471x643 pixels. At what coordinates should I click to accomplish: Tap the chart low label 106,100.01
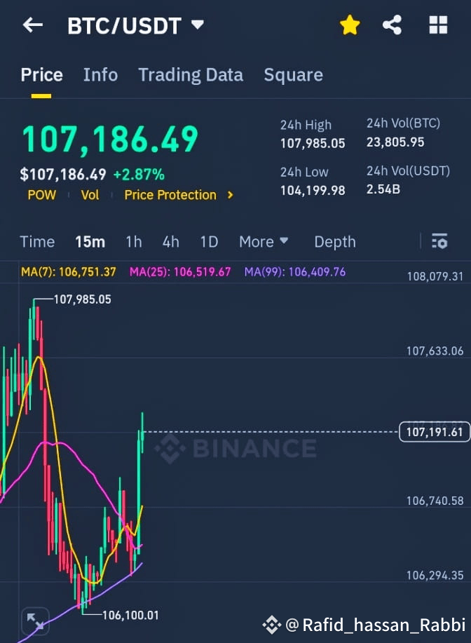[130, 615]
